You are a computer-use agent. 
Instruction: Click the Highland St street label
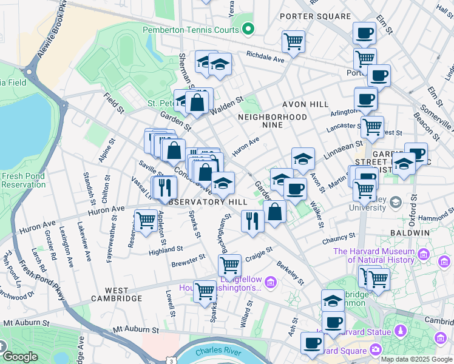pyautogui.click(x=166, y=251)
